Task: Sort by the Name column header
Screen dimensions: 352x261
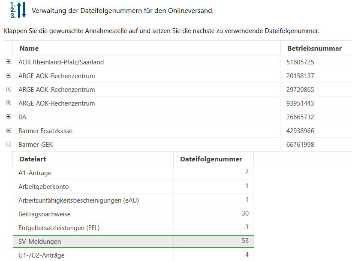Action: point(29,48)
